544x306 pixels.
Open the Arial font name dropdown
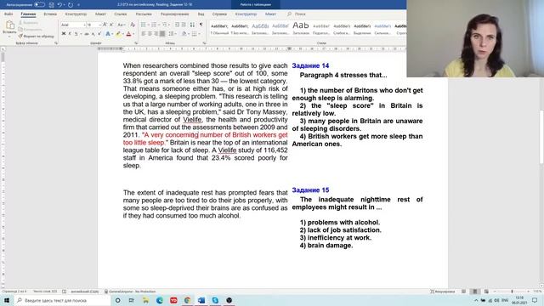coord(84,25)
